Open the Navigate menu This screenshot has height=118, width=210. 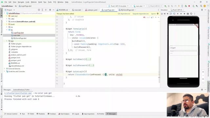coord(21,2)
